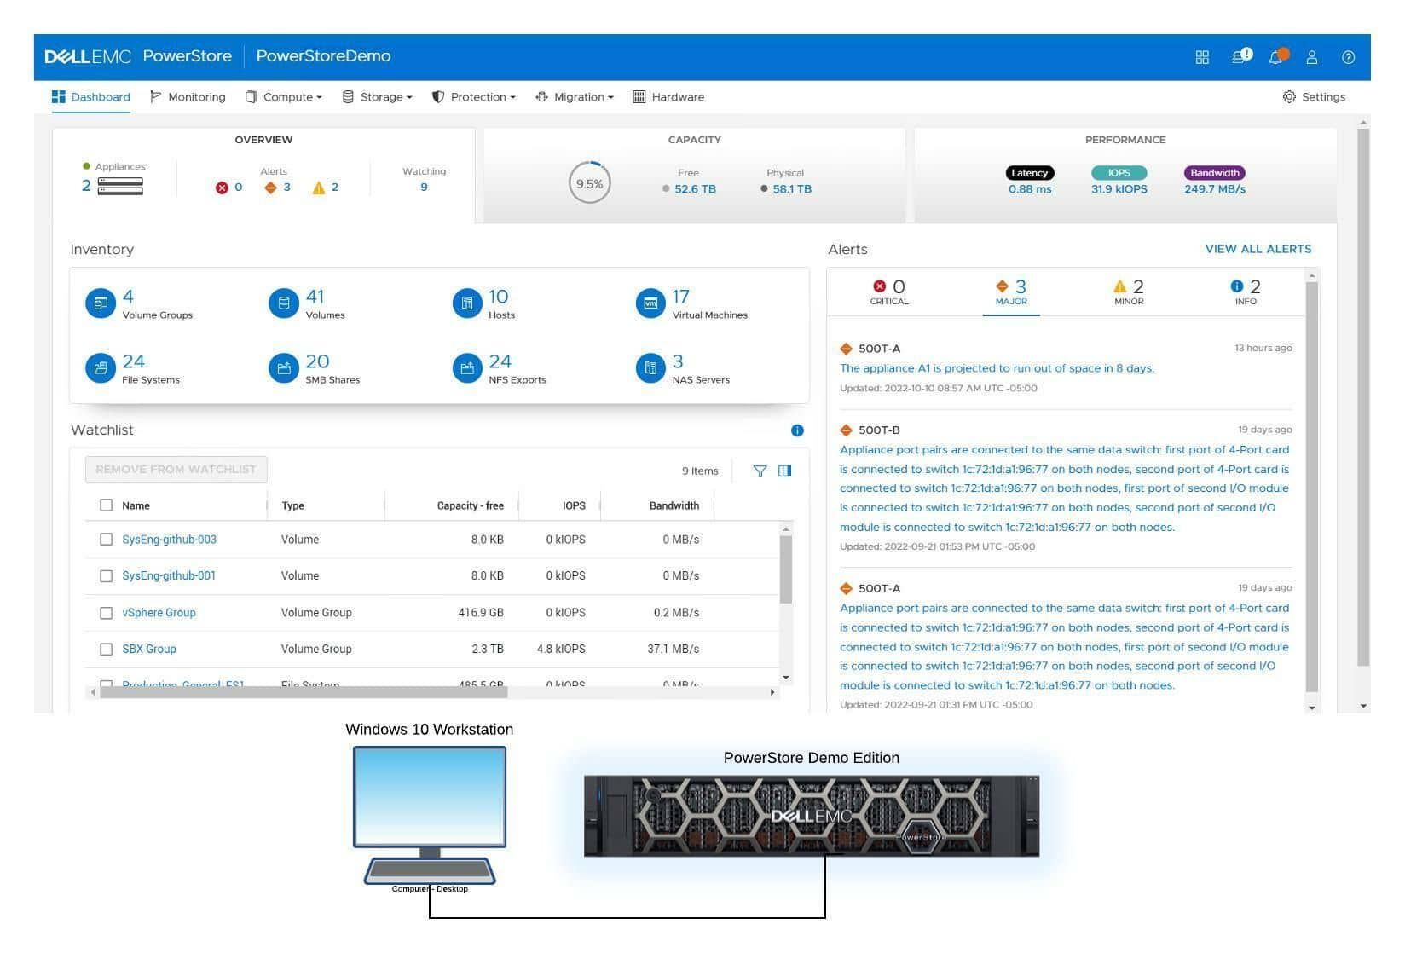
Task: Click the critical alerts red icon in Overview
Action: (x=222, y=188)
